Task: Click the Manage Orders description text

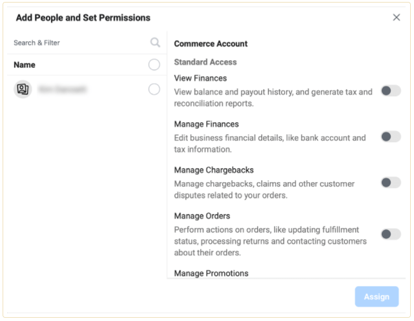Action: [271, 241]
